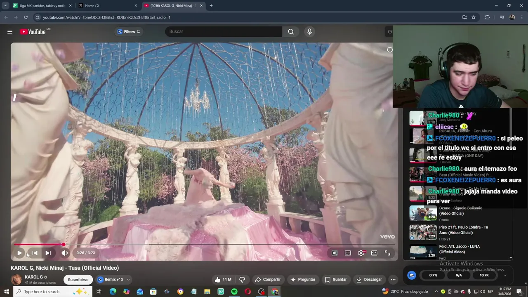Play the Tusa video
The image size is (528, 297).
(x=19, y=253)
